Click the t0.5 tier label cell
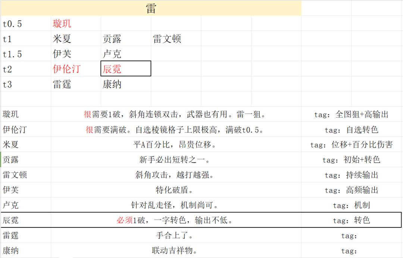The image size is (403, 258). [26, 23]
